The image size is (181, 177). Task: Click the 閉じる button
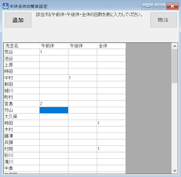[163, 20]
